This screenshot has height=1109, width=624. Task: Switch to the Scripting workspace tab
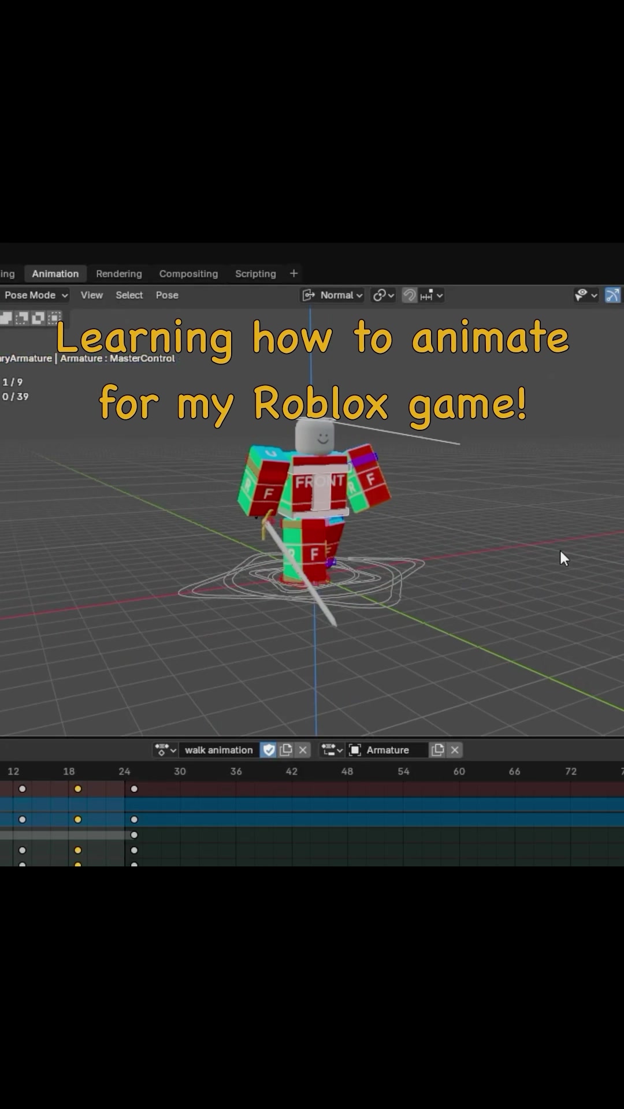[255, 274]
